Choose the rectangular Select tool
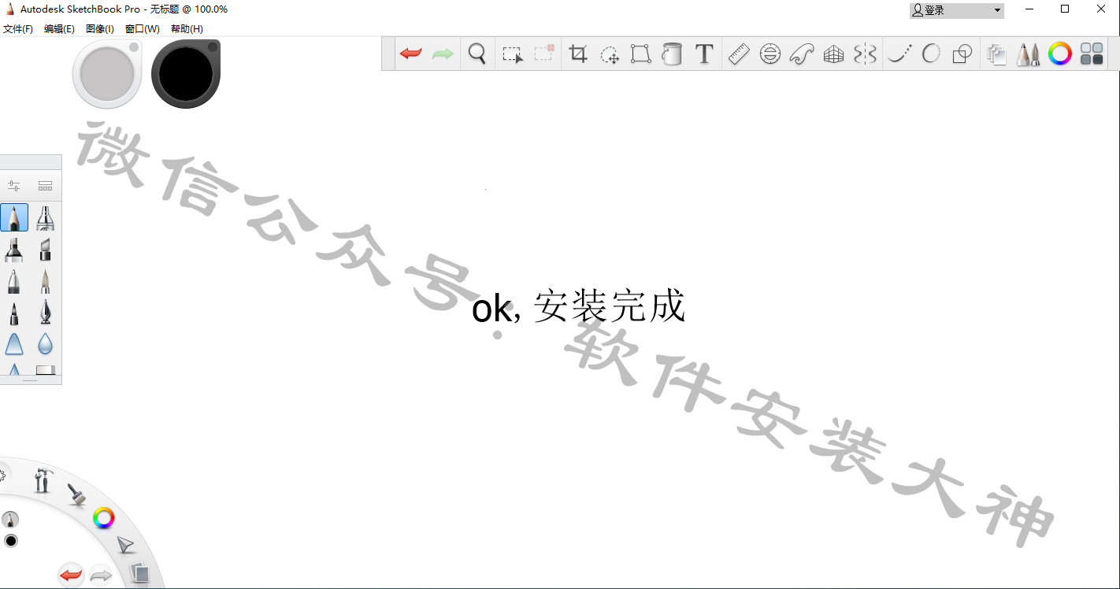The height and width of the screenshot is (589, 1120). [x=513, y=54]
